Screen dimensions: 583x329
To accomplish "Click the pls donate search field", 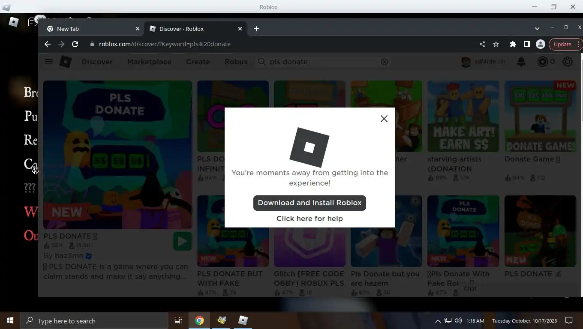I will (324, 62).
